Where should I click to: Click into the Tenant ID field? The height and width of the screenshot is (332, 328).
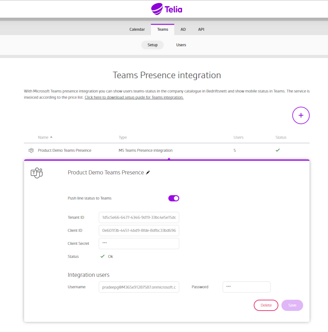[139, 217]
